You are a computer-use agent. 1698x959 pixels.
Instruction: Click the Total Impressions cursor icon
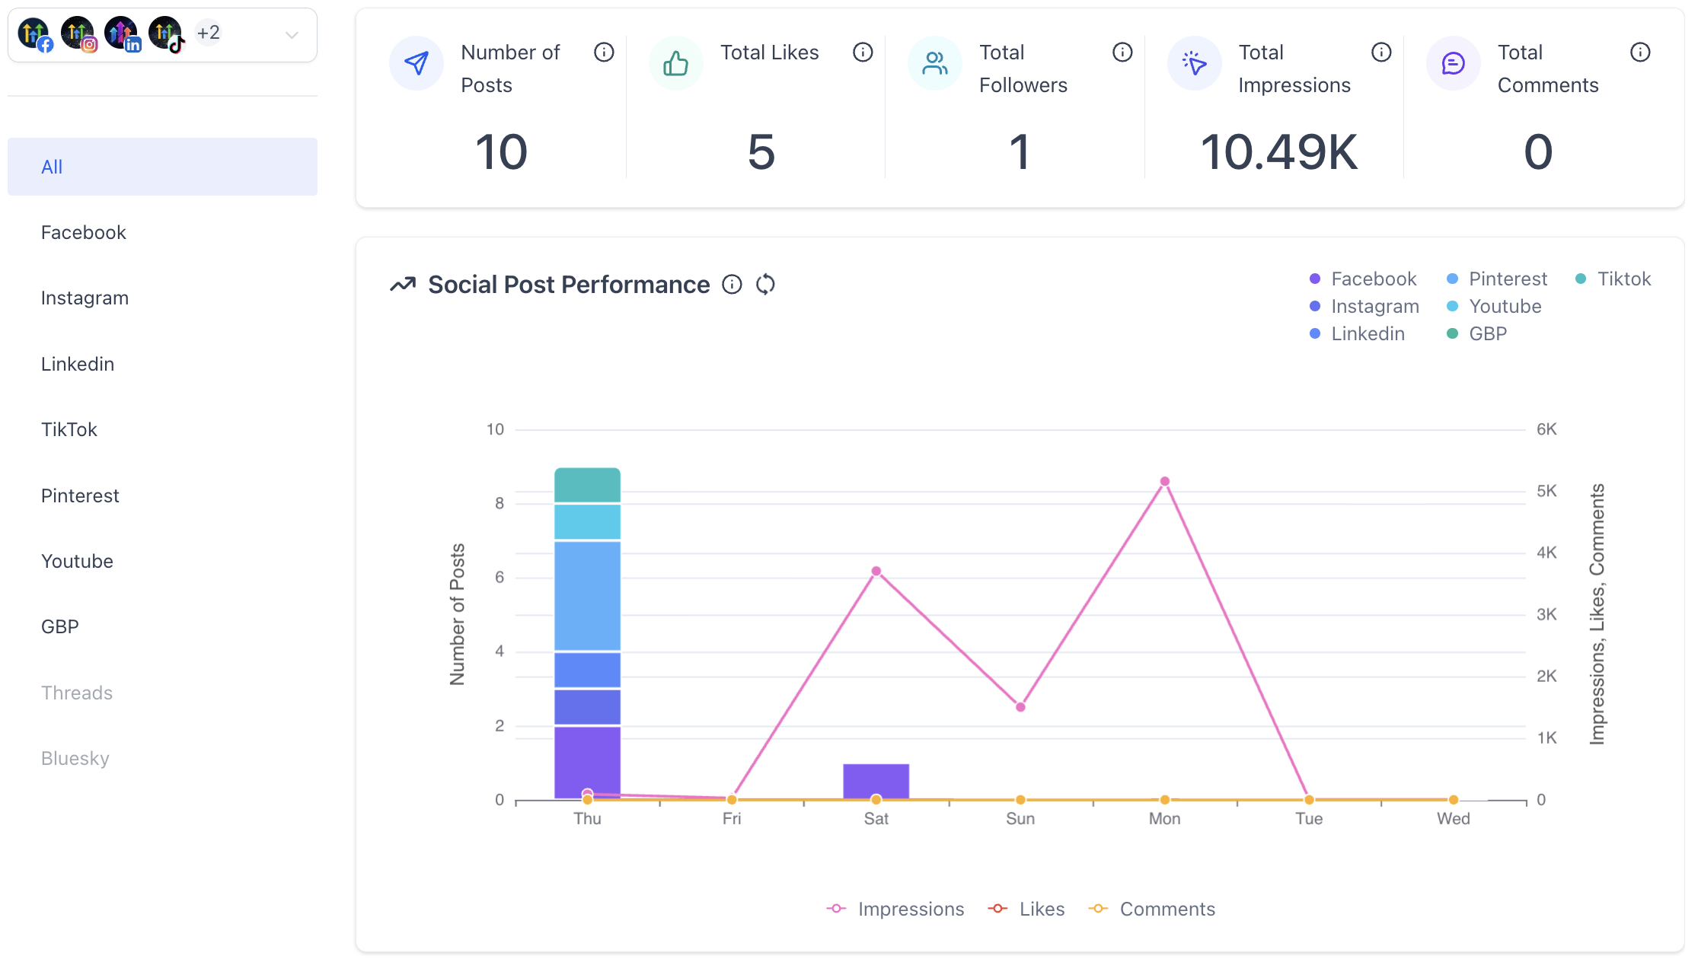coord(1193,63)
